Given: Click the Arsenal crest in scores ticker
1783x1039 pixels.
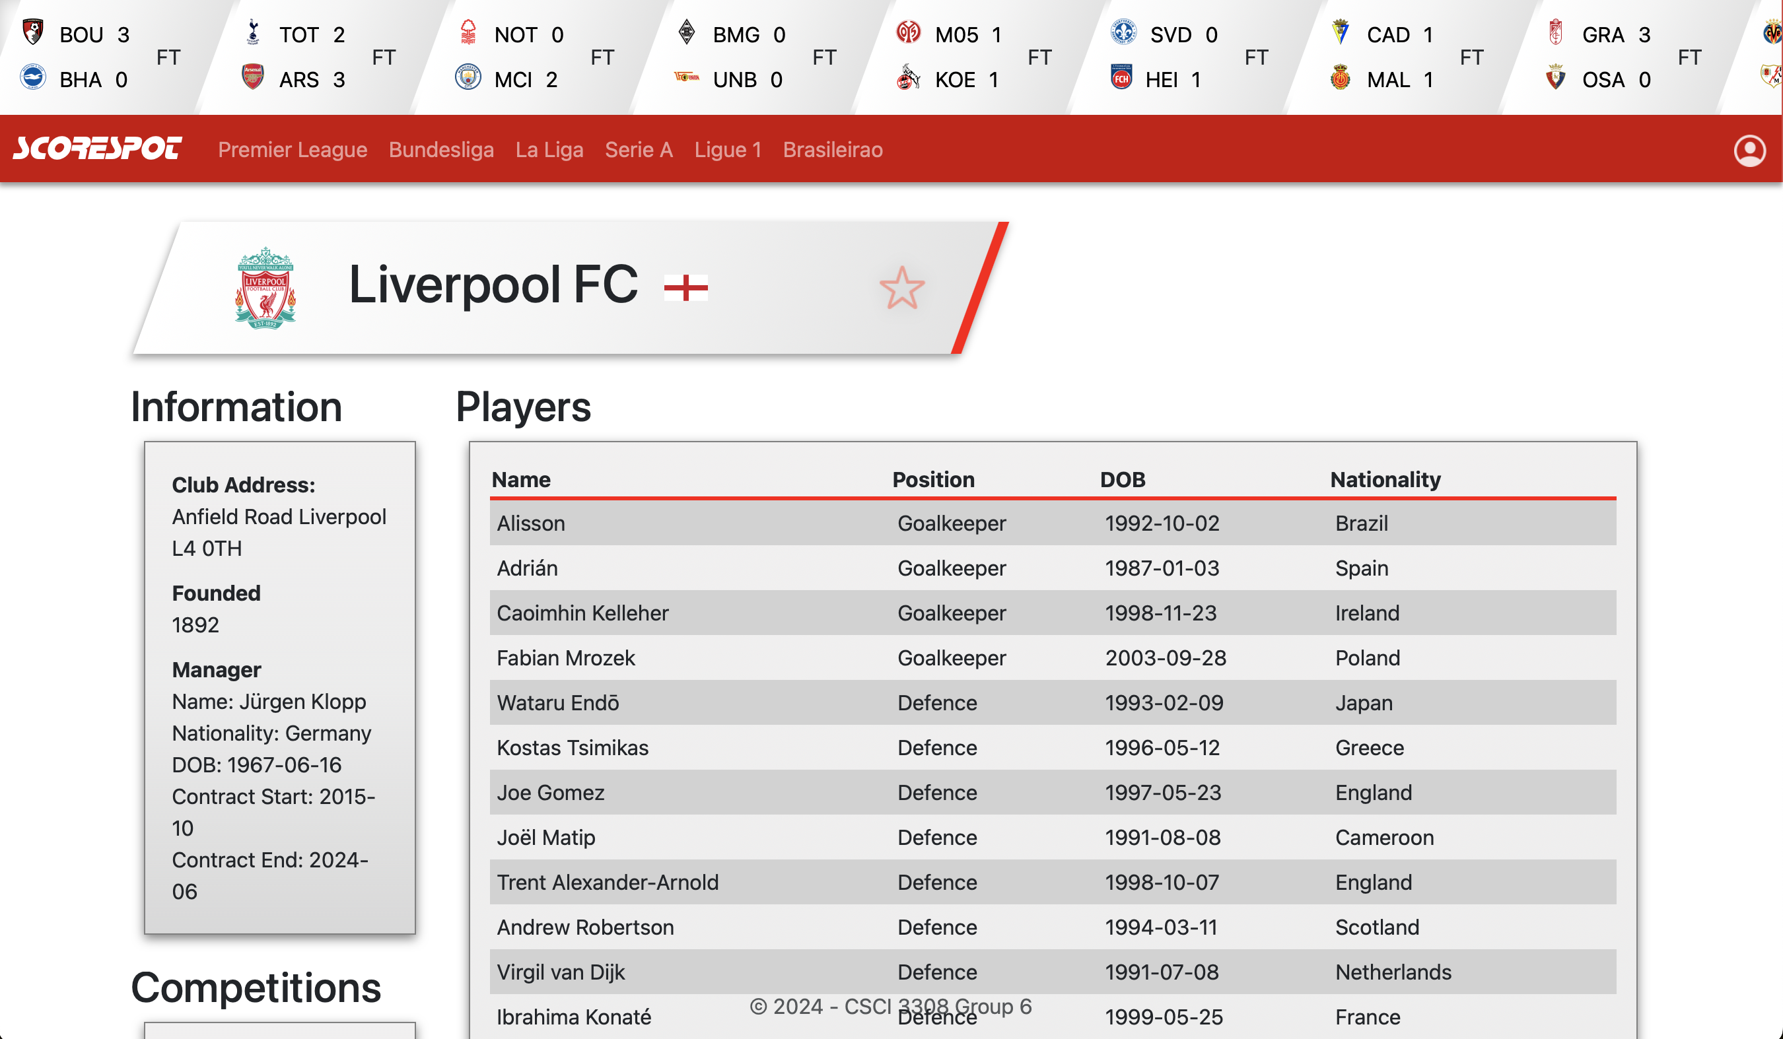Looking at the screenshot, I should tap(252, 77).
